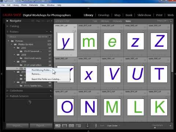Open the Filters Off preset dropdown
This screenshot has height=132, width=176.
click(x=162, y=21)
